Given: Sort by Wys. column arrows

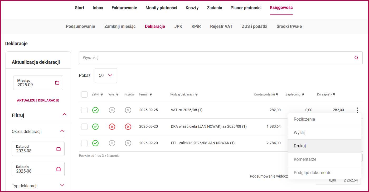Looking at the screenshot, I should (117, 94).
